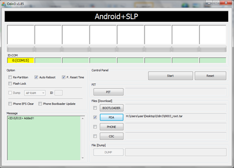Click the Start button
Viewport: 234px width, 168px height.
(x=170, y=76)
